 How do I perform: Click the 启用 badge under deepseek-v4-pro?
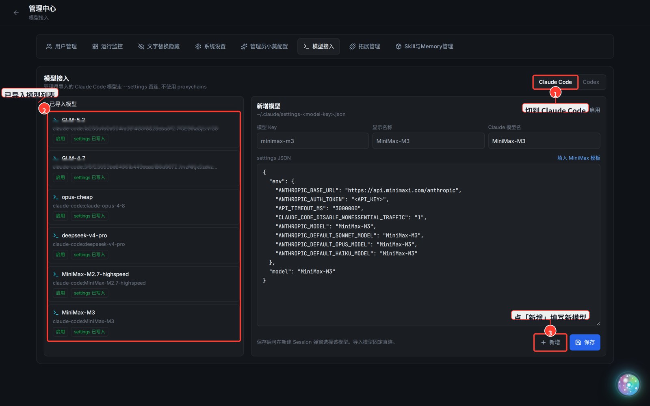click(x=60, y=255)
